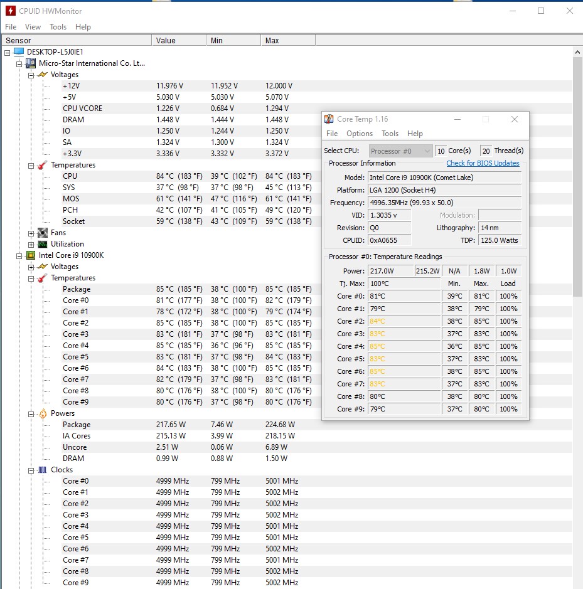Minimize the Core Temp window
This screenshot has width=583, height=589.
coord(457,119)
